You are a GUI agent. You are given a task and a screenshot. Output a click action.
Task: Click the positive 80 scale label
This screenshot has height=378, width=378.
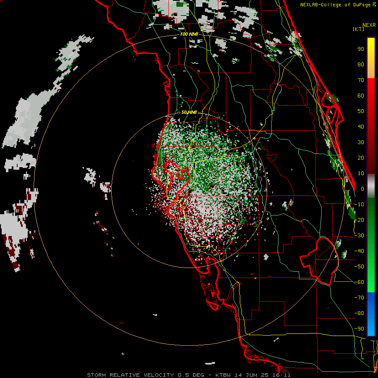(361, 65)
